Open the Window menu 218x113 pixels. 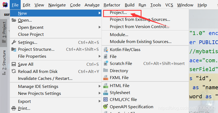pyautogui.click(x=185, y=5)
